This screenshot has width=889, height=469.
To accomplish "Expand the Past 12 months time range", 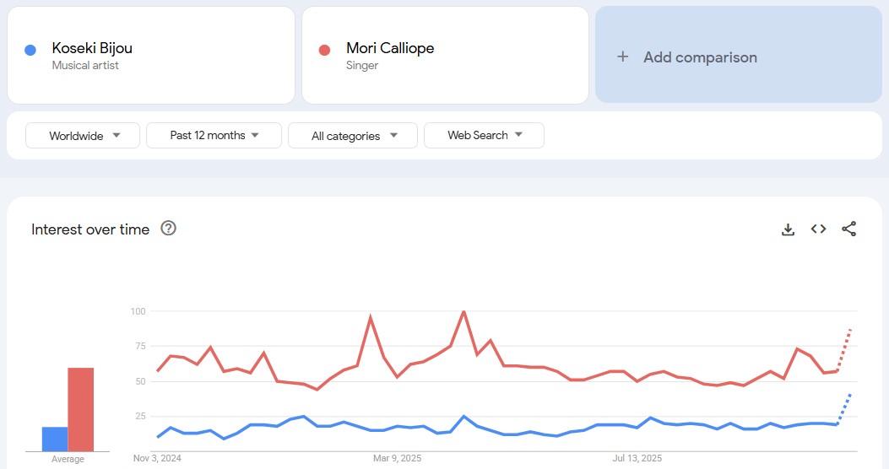I will 214,136.
